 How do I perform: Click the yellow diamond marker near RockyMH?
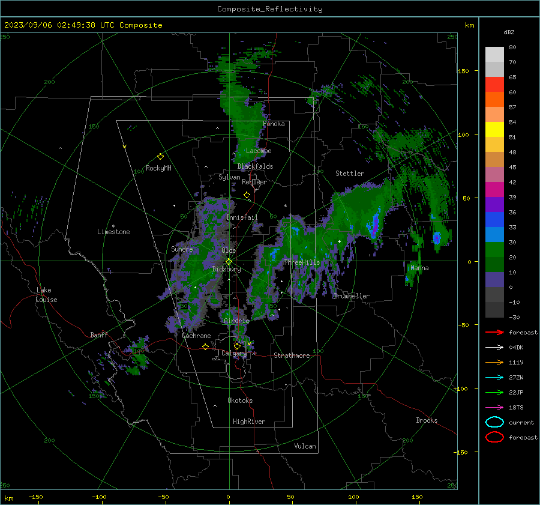(160, 157)
